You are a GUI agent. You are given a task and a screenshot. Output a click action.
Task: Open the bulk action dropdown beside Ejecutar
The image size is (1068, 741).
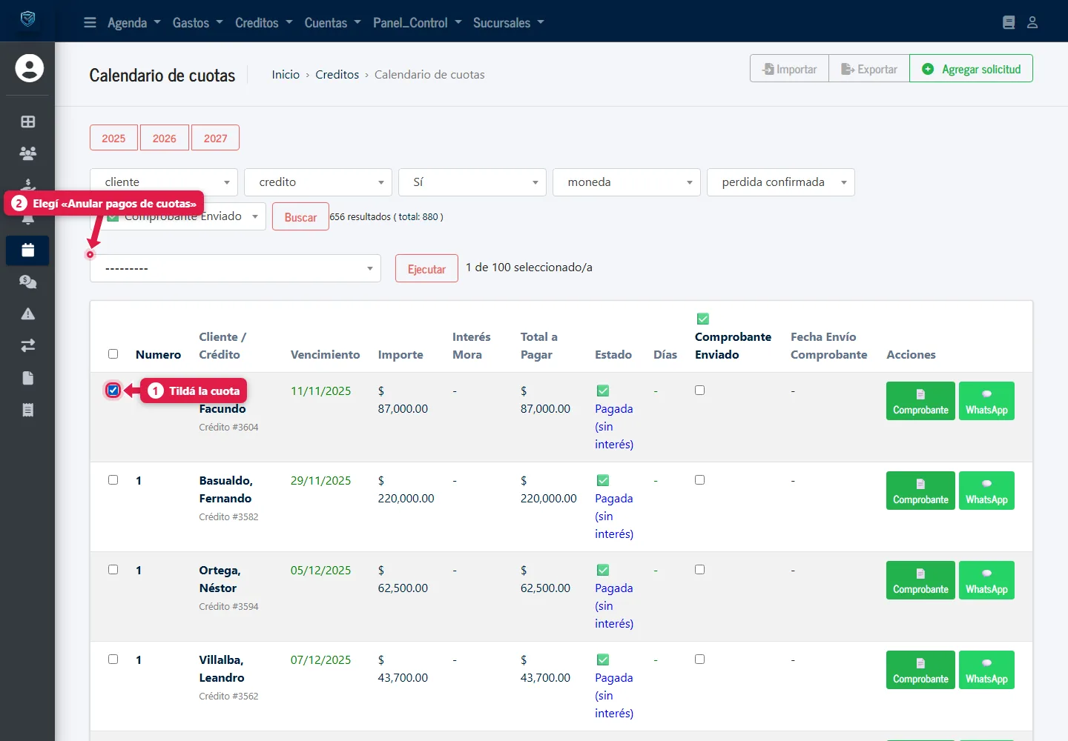click(x=235, y=268)
